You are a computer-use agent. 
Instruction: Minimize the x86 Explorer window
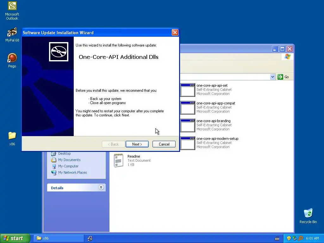275,49
